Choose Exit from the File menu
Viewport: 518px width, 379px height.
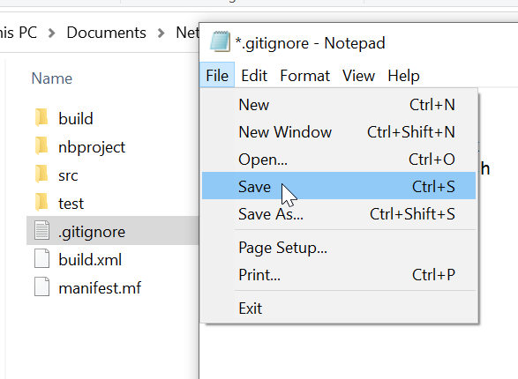pyautogui.click(x=339, y=308)
